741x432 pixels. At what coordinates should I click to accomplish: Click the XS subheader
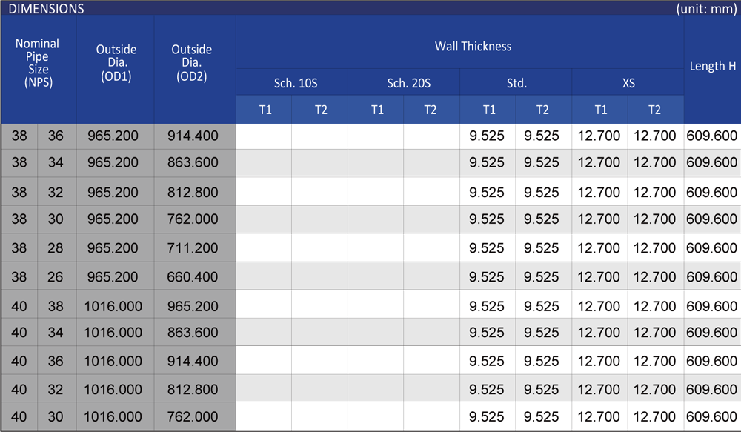[628, 84]
